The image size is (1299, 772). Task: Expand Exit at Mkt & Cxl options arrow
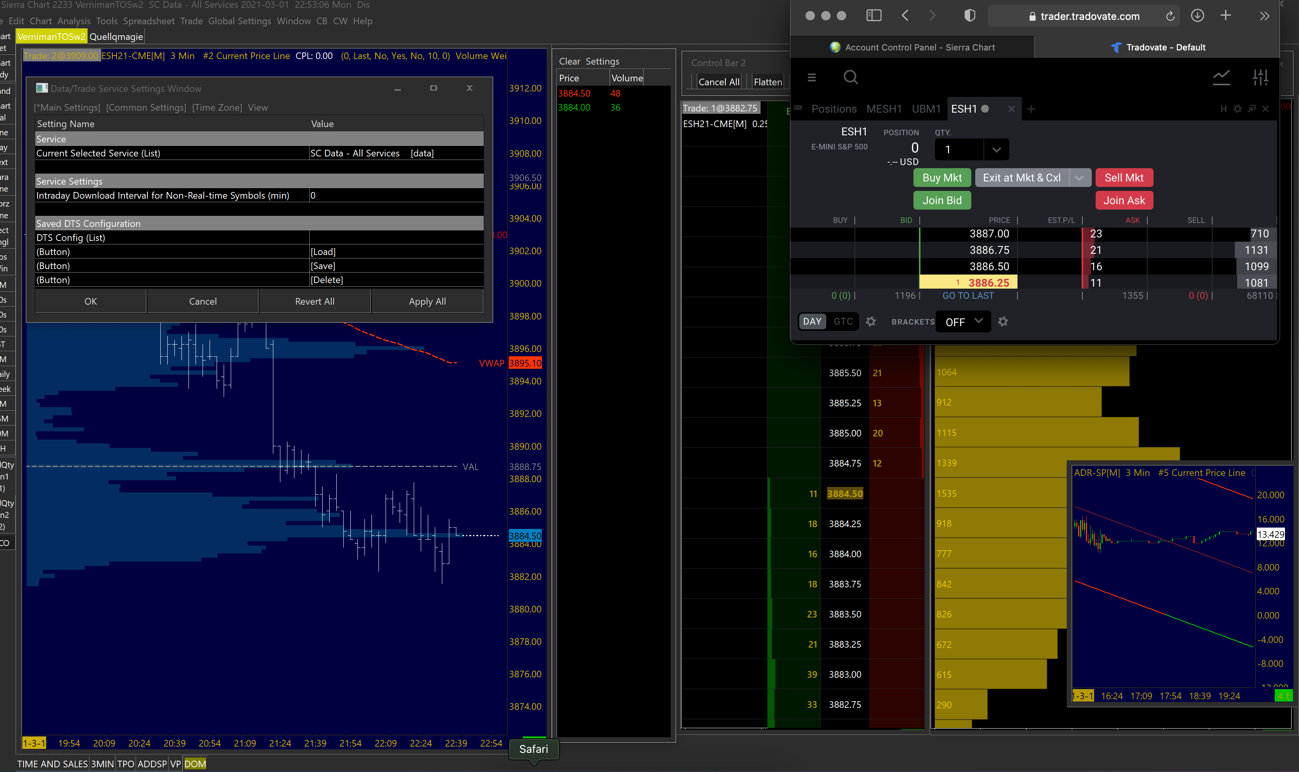click(1080, 178)
